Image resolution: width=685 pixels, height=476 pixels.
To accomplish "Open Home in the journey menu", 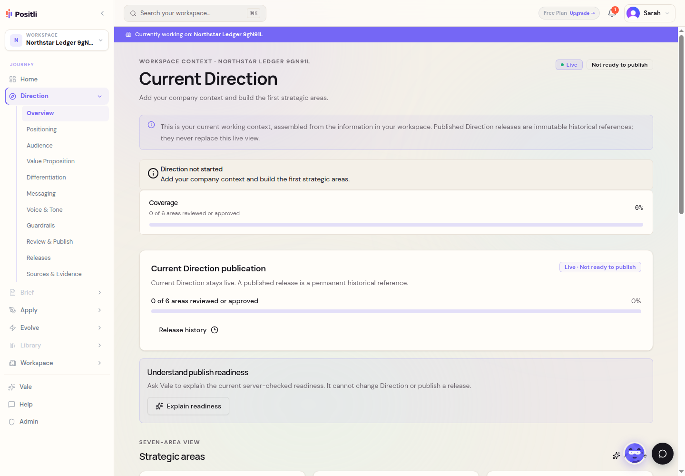I will pyautogui.click(x=57, y=79).
